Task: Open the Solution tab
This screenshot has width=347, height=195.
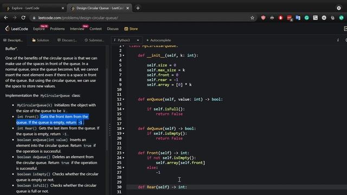Action: point(41,40)
